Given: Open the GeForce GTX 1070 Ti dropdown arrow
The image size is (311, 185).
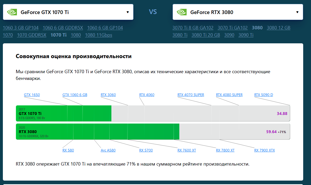Looking at the screenshot, I should pos(128,12).
